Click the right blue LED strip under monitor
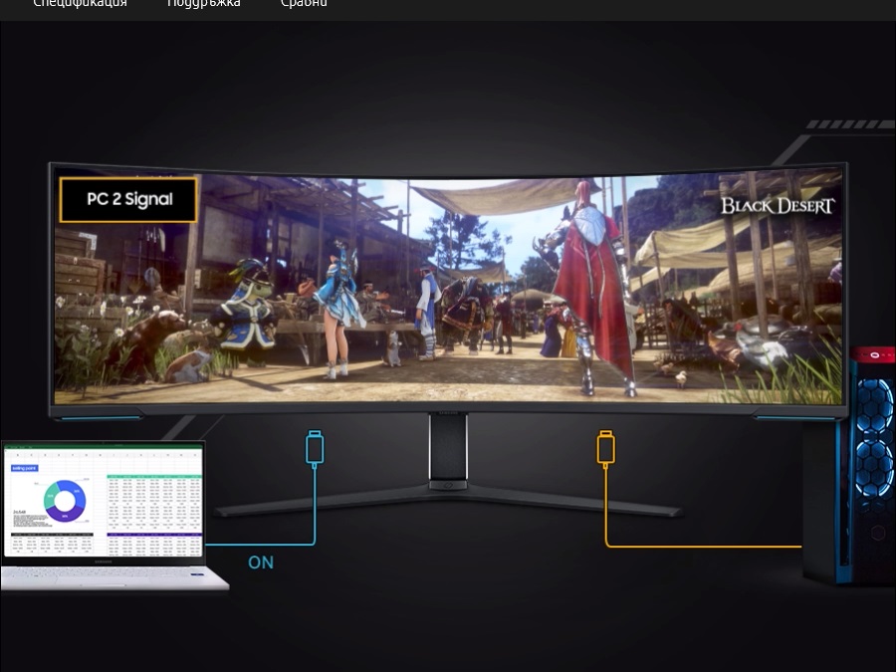896x672 pixels. point(786,418)
